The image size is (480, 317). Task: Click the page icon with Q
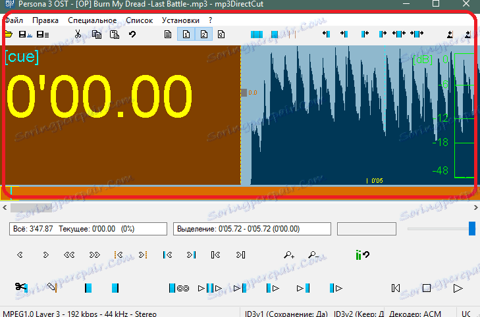pyautogui.click(x=221, y=34)
